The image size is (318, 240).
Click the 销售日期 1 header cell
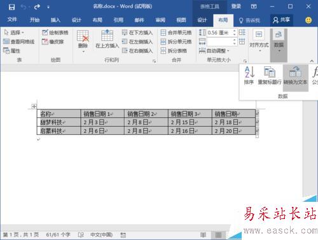coord(102,114)
